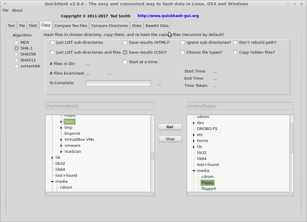Select floppy0 in the destination tree
307x222 pixels.
pyautogui.click(x=208, y=188)
